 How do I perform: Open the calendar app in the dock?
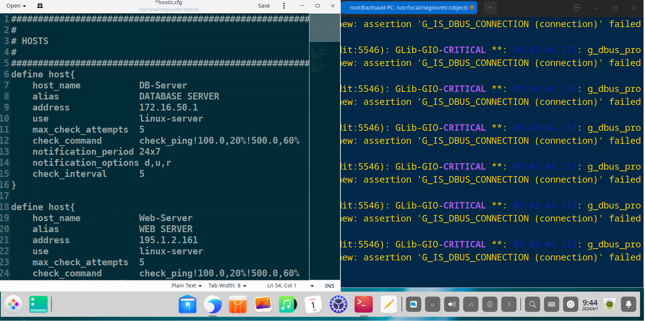pos(313,305)
